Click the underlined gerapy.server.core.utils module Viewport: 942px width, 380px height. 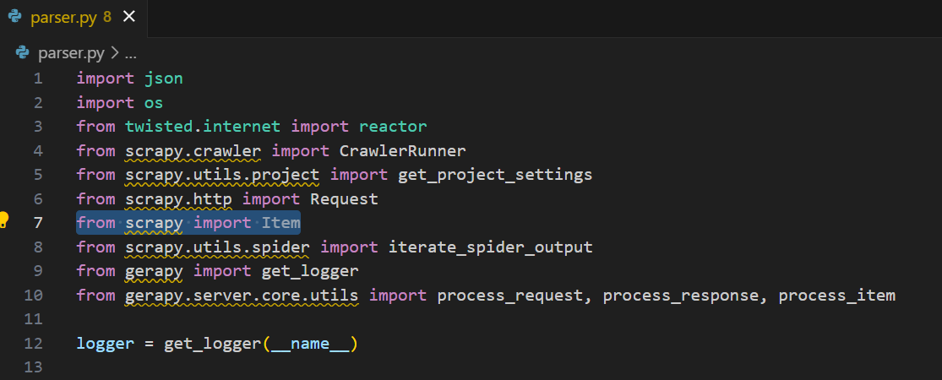point(242,296)
